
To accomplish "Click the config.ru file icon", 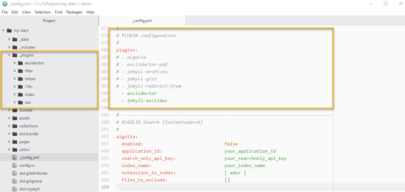I will click(x=14, y=165).
